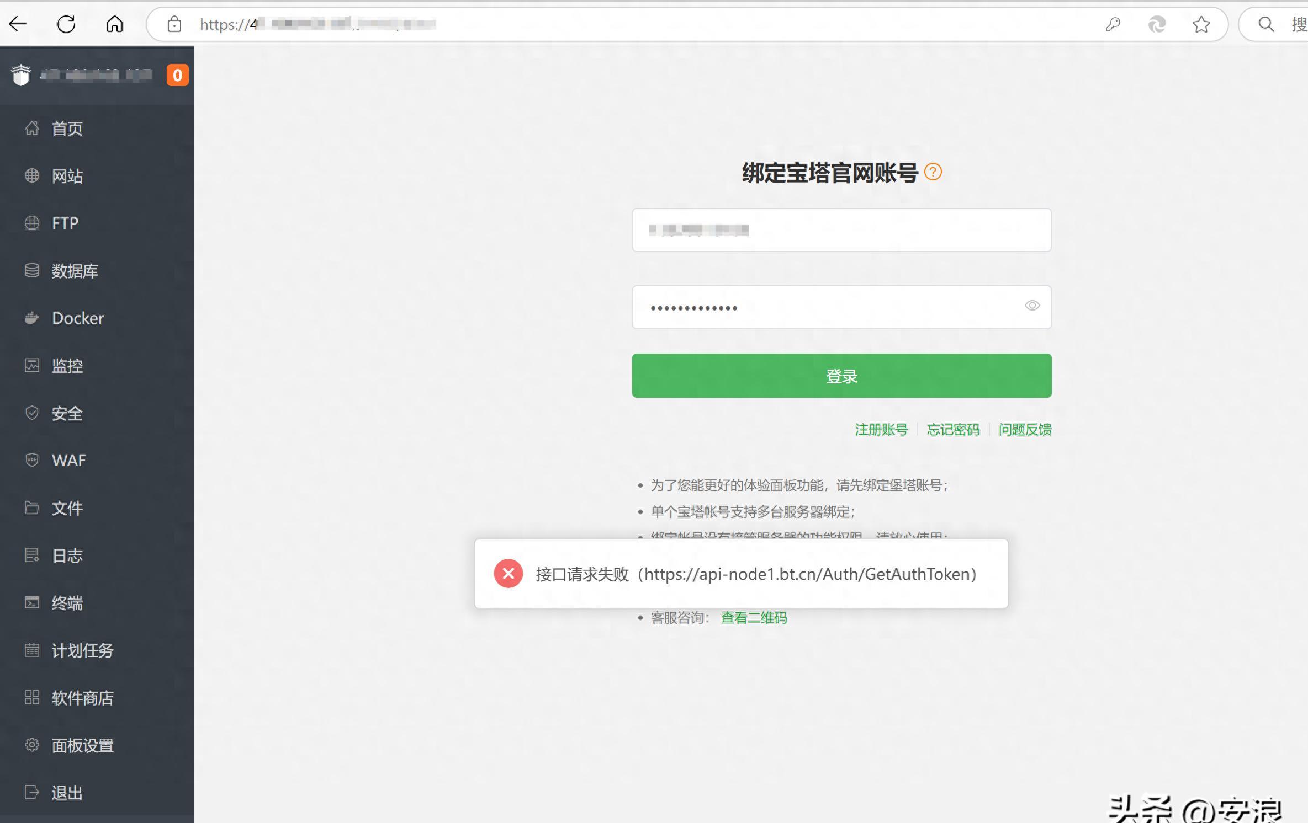
Task: Open the 查看二维码 link
Action: 754,618
